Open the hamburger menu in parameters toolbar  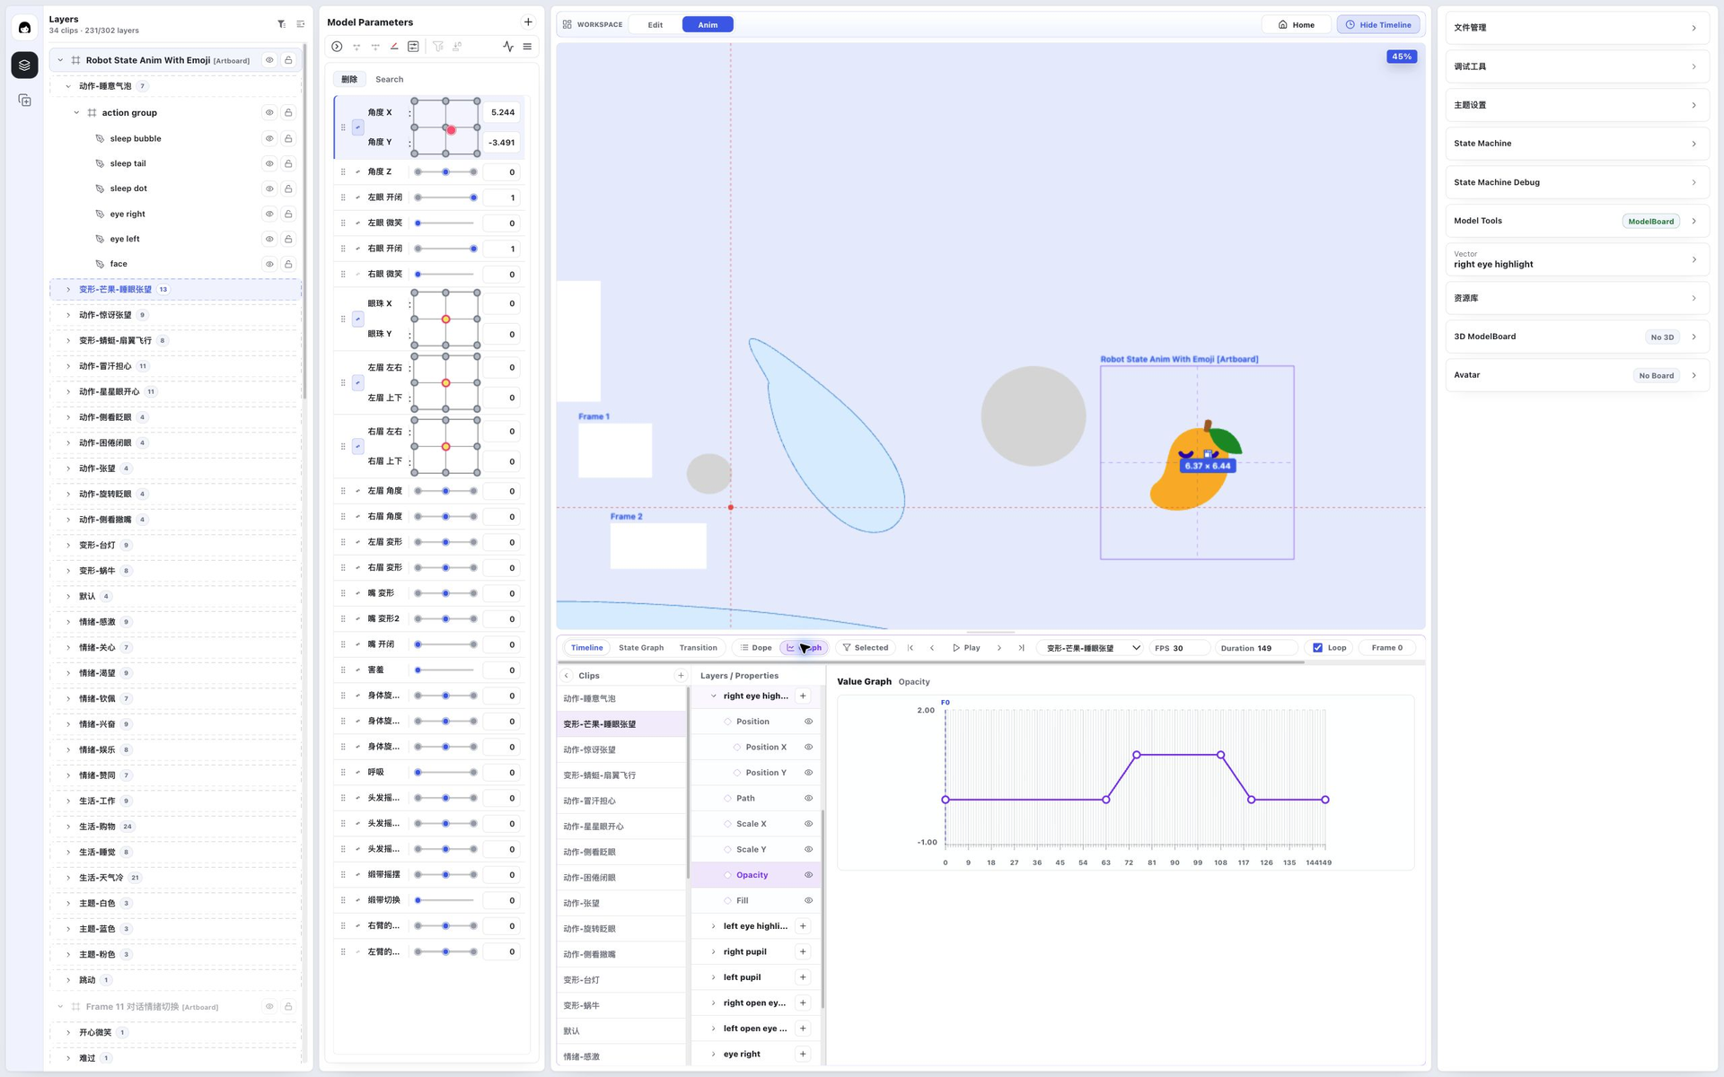pos(527,47)
